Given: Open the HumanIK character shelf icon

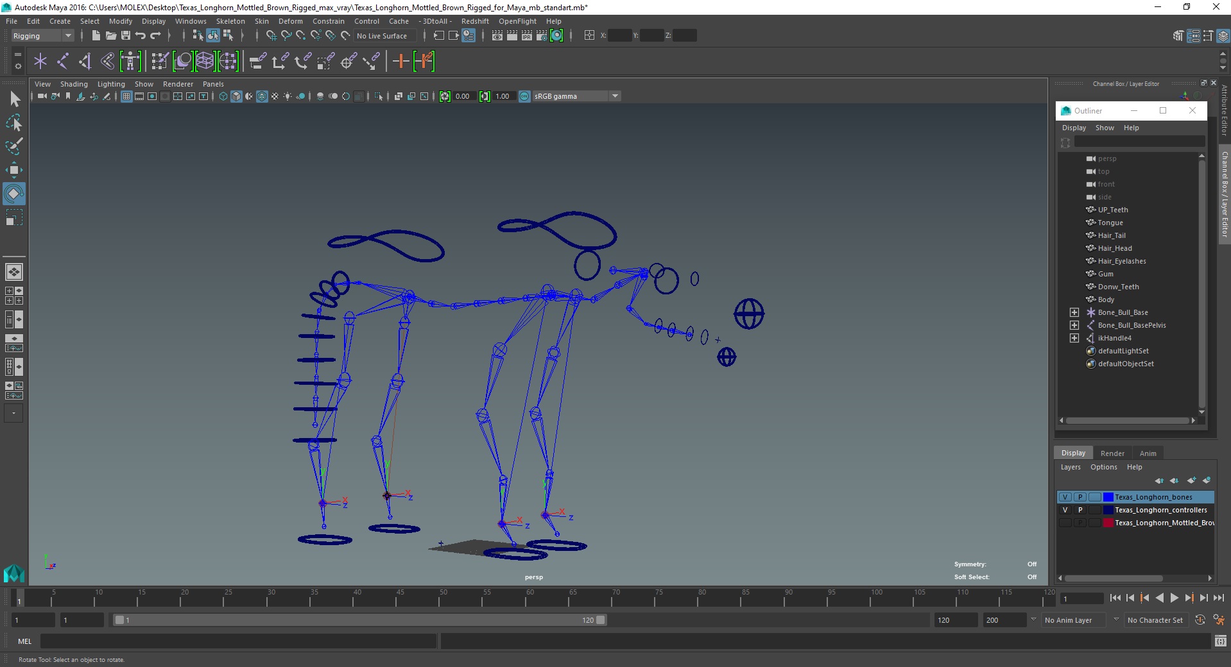Looking at the screenshot, I should click(x=130, y=62).
